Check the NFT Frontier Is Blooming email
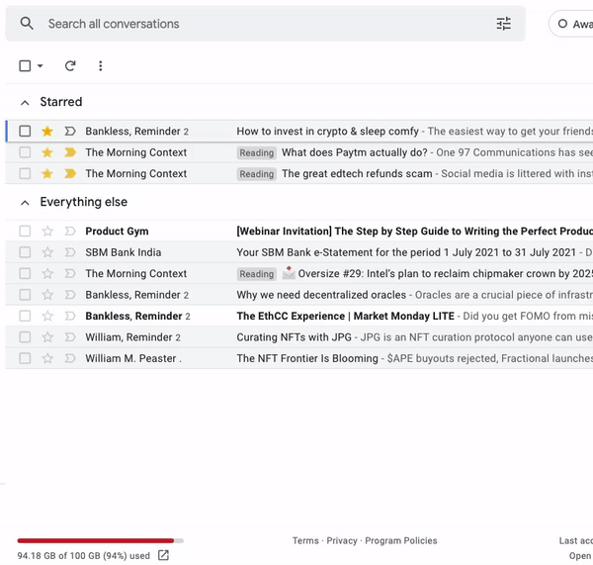This screenshot has width=593, height=565. pos(25,358)
